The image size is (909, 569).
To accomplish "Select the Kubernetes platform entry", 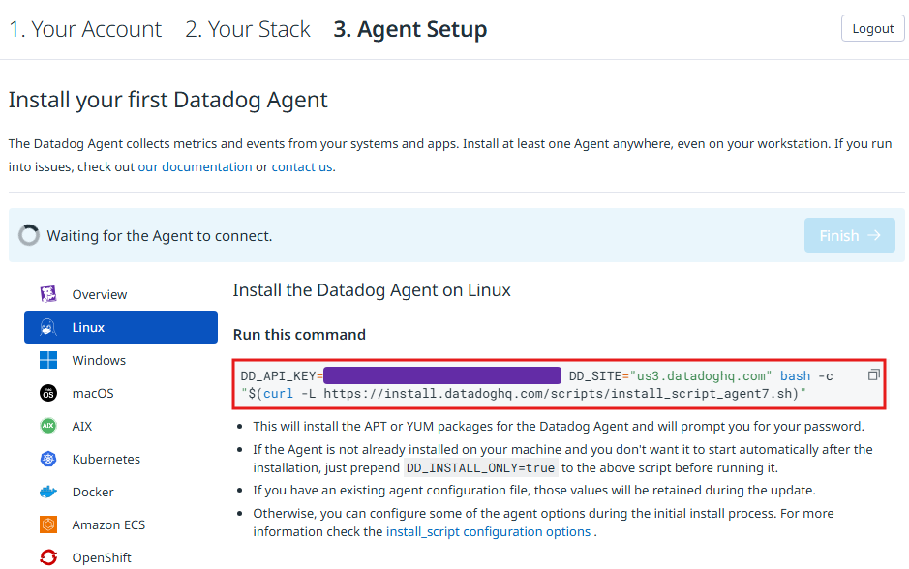I will (x=121, y=459).
